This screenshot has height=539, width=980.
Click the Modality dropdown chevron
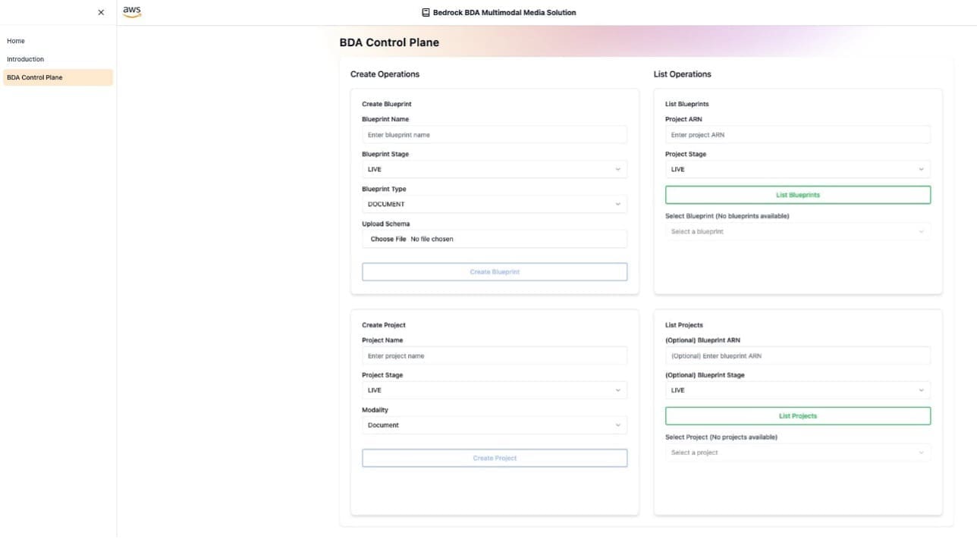point(620,425)
